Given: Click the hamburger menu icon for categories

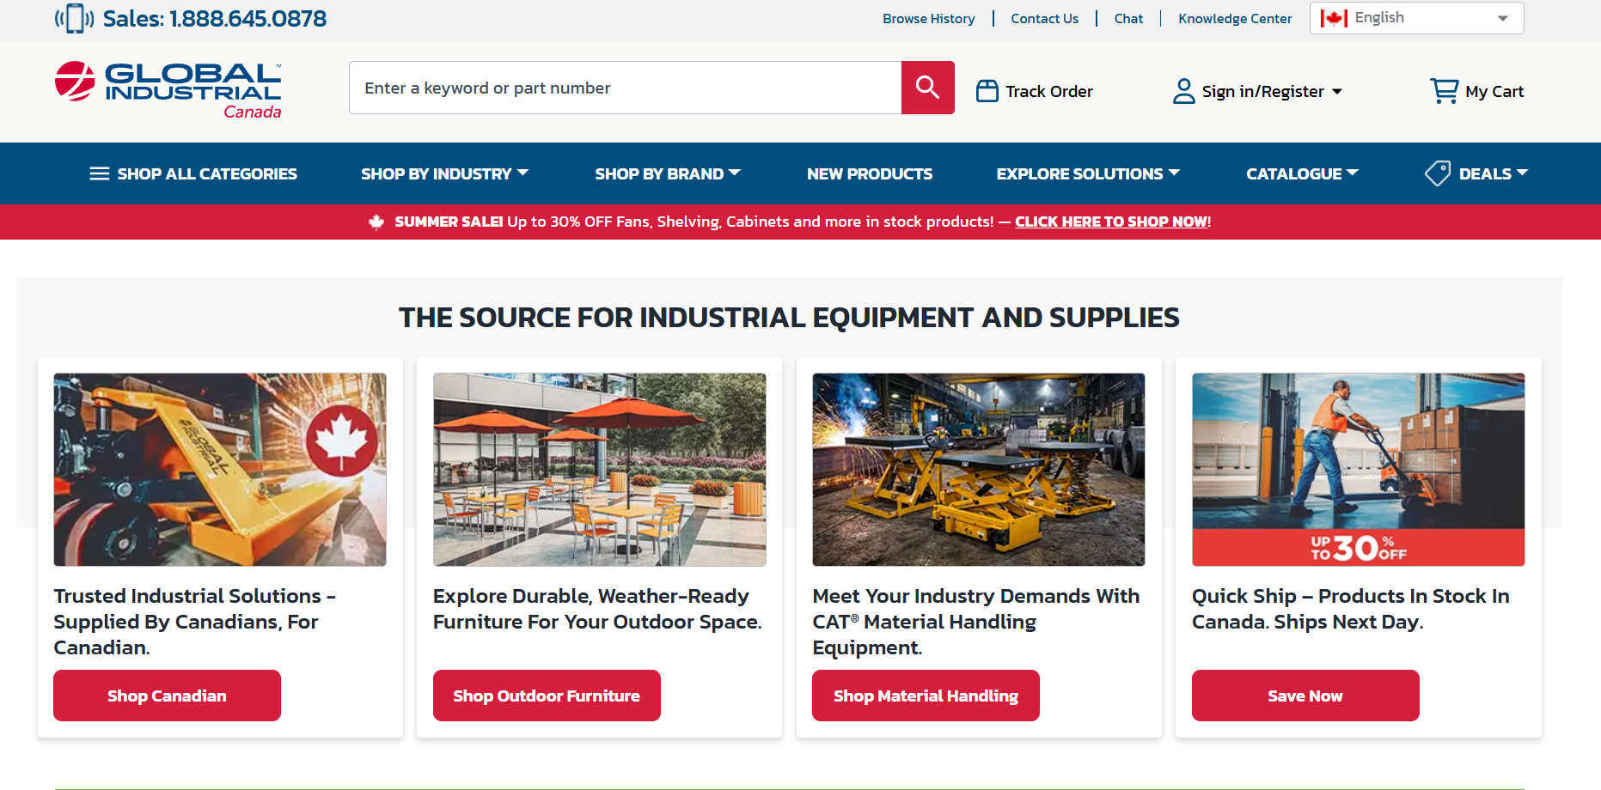Looking at the screenshot, I should [100, 173].
